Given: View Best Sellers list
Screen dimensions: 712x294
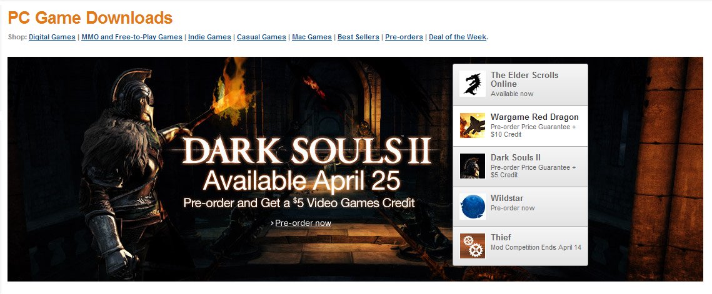Looking at the screenshot, I should [358, 37].
